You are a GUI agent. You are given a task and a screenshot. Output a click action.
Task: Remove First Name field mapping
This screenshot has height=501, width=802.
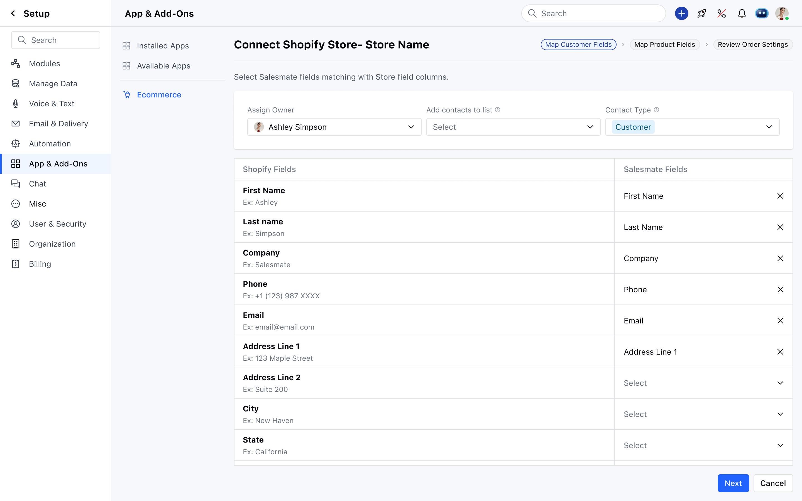tap(780, 196)
